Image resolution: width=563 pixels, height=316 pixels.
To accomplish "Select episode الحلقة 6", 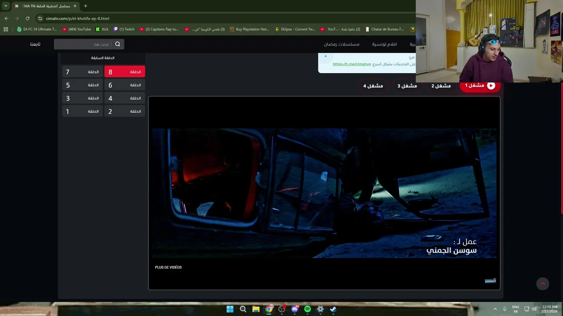I will pos(124,85).
